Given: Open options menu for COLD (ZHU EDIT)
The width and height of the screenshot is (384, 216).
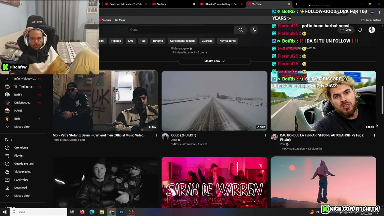Looking at the screenshot, I should pos(265,136).
